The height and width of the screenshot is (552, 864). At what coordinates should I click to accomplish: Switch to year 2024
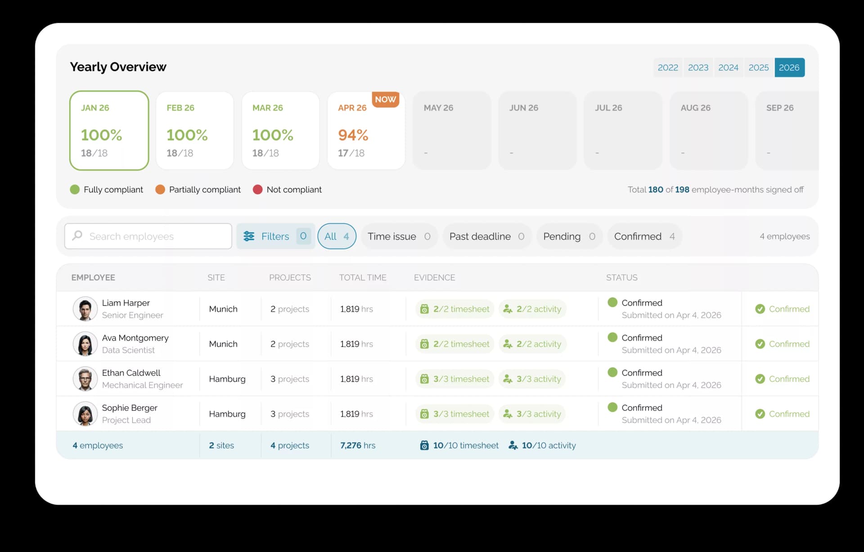pos(728,68)
